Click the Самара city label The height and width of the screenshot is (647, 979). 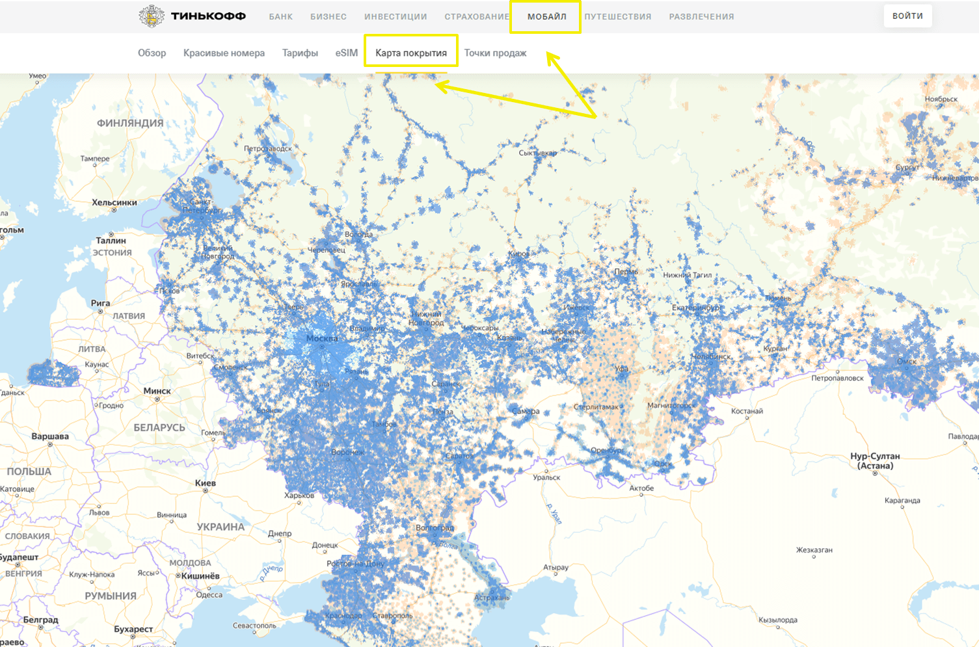click(x=526, y=412)
